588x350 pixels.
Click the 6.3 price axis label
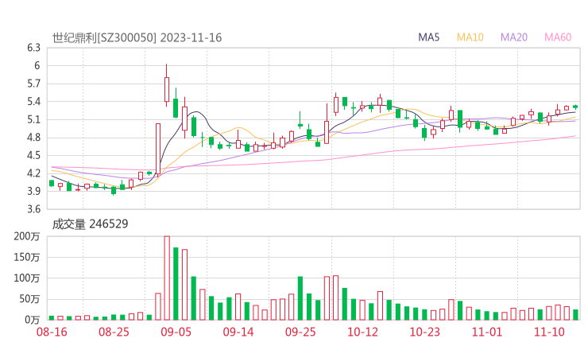click(33, 48)
